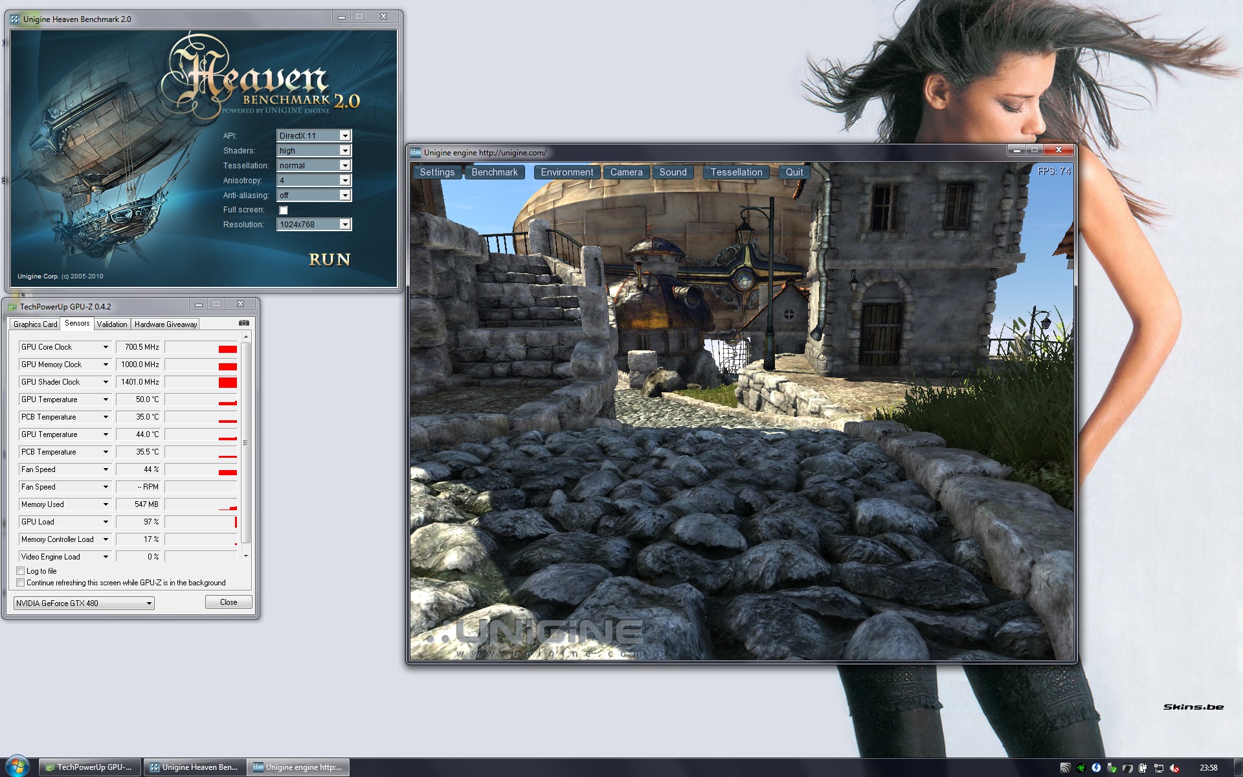1243x777 pixels.
Task: Click the Daemon Tools lightning tray icon
Action: [x=1096, y=768]
